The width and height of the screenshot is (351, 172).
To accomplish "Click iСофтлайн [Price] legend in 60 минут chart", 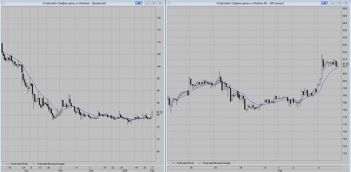I will click(x=183, y=163).
